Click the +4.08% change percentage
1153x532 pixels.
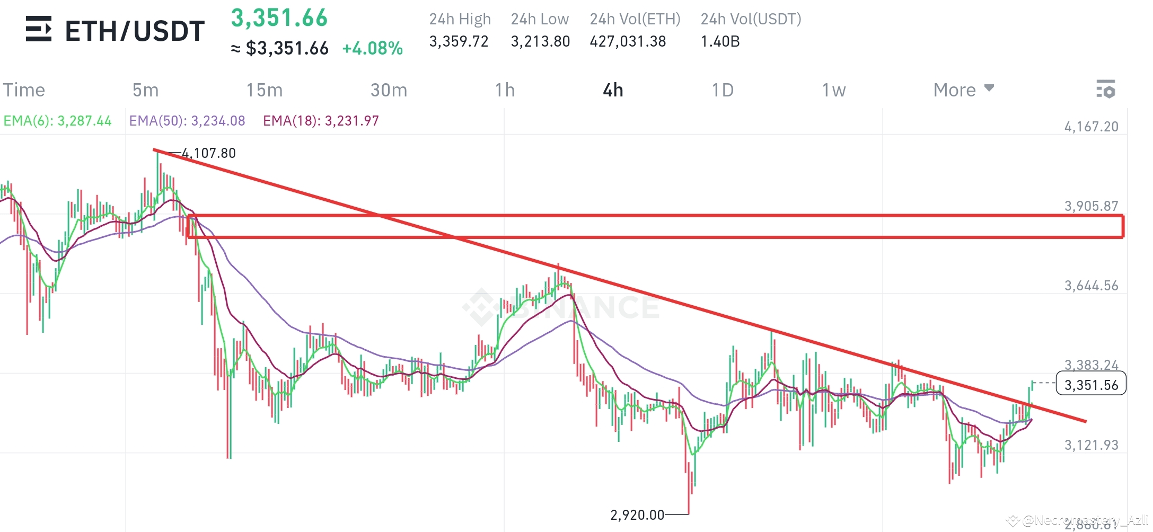click(373, 47)
